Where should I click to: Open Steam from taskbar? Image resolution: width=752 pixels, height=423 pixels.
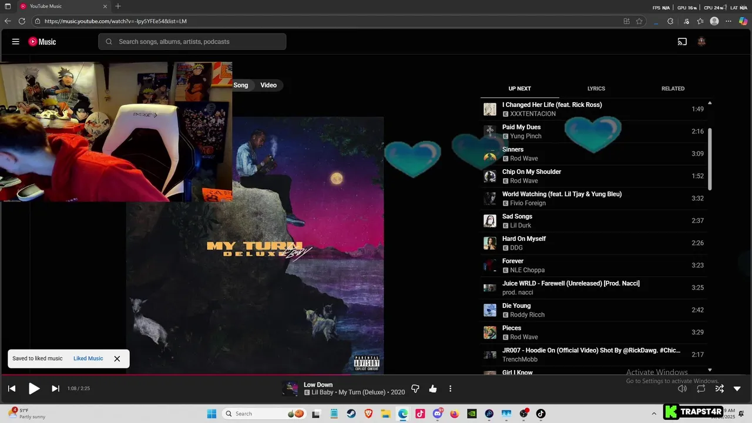(351, 414)
